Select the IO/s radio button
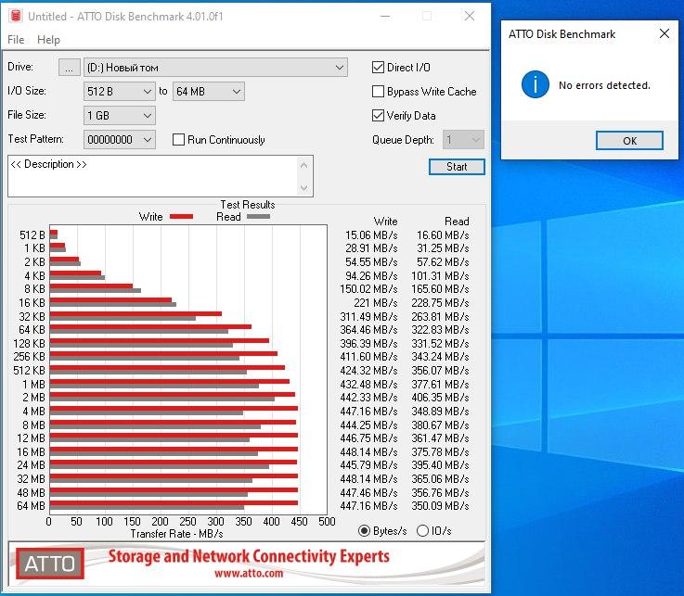Image resolution: width=684 pixels, height=596 pixels. click(422, 530)
